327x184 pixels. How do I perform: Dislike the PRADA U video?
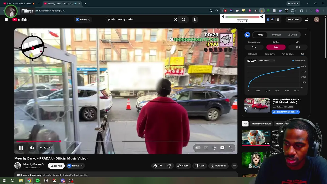pyautogui.click(x=169, y=166)
